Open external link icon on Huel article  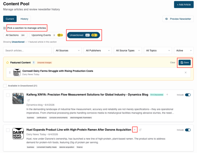click(140, 130)
